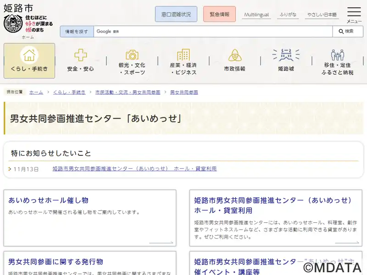This screenshot has height=275, width=367.
Task: Click 移住・定住 ふるさと納税 family icon
Action: tap(337, 55)
